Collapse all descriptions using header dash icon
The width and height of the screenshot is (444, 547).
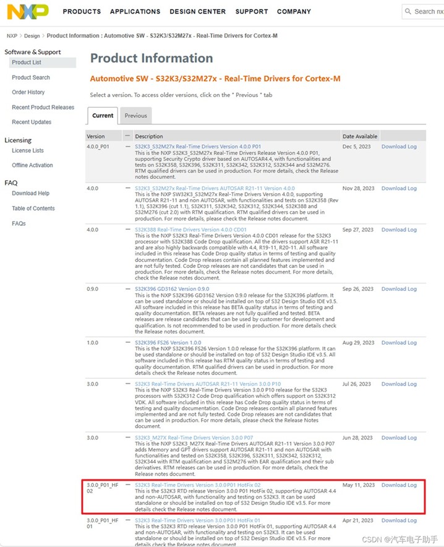127,136
